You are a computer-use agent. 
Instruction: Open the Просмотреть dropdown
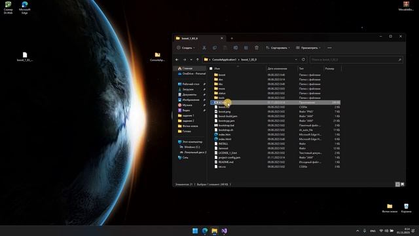pyautogui.click(x=308, y=48)
